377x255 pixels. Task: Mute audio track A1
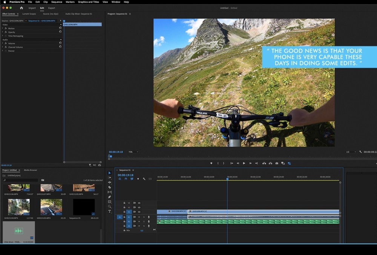[139, 217]
